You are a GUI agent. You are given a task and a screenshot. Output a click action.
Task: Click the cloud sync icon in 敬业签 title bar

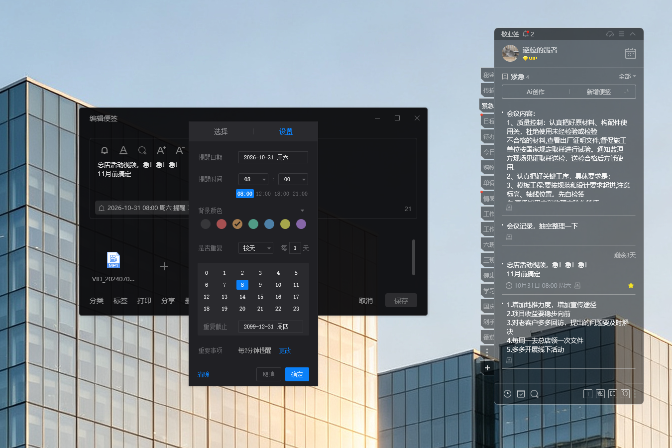coord(610,34)
